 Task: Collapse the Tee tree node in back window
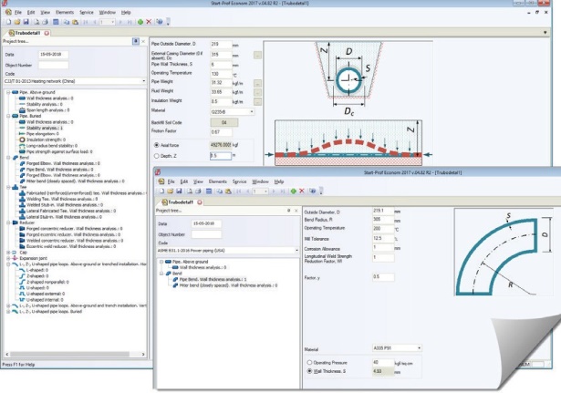pyautogui.click(x=8, y=187)
